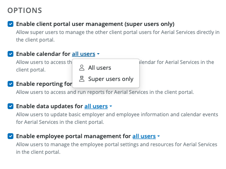This screenshot has width=226, height=169.
Task: Uncheck Enable employee portal management checkbox
Action: coord(10,136)
